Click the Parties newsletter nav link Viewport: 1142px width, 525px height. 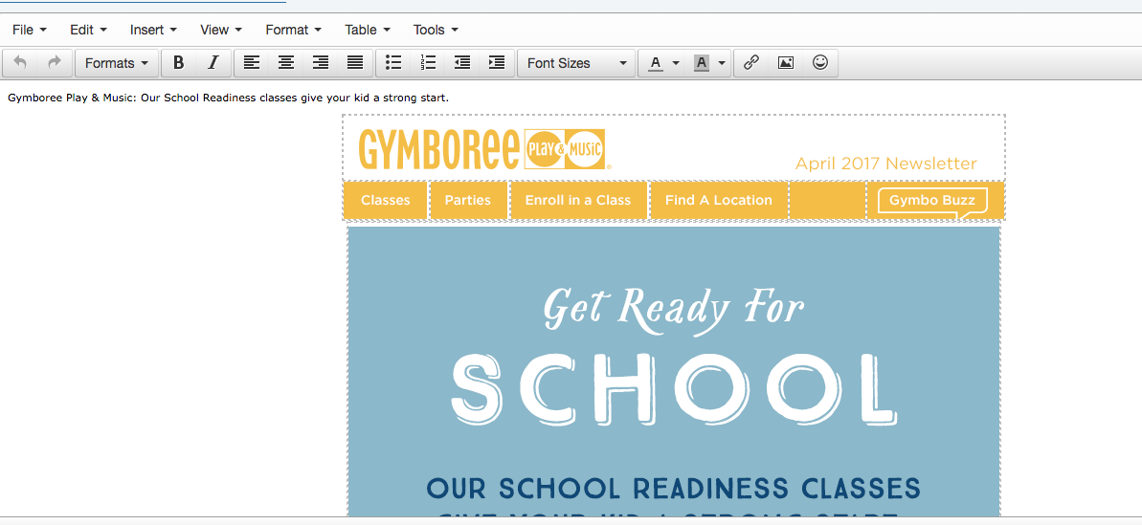467,200
